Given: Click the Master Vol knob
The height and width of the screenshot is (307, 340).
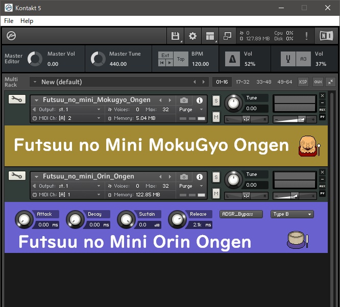Looking at the screenshot, I should (x=35, y=59).
